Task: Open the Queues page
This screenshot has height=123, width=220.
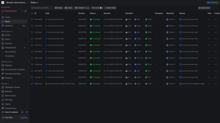Action: click(14, 43)
